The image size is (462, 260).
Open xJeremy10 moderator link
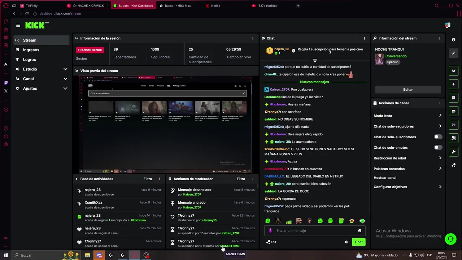point(209,220)
